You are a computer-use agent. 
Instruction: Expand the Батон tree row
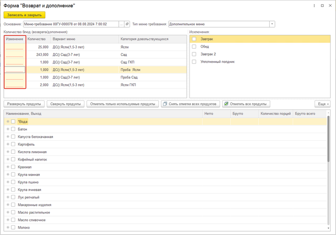point(8,129)
